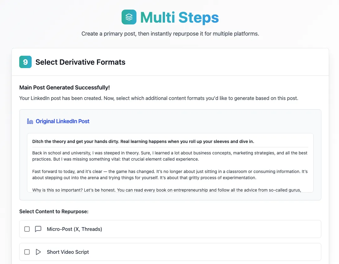Image resolution: width=339 pixels, height=264 pixels.
Task: Click the step 9 number badge
Action: tap(25, 62)
